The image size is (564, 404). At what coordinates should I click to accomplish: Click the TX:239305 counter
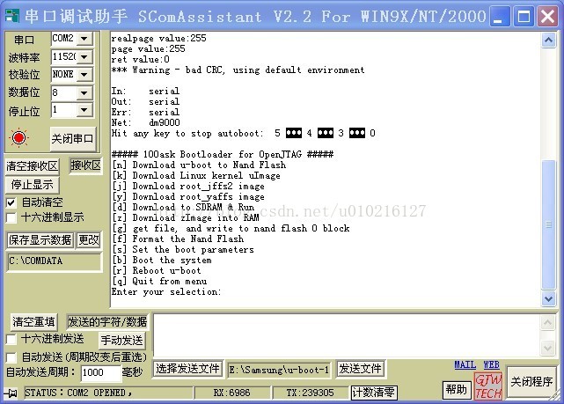[310, 393]
